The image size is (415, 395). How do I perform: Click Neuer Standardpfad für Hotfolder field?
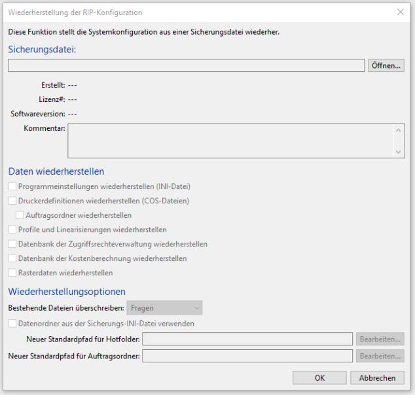(247, 339)
